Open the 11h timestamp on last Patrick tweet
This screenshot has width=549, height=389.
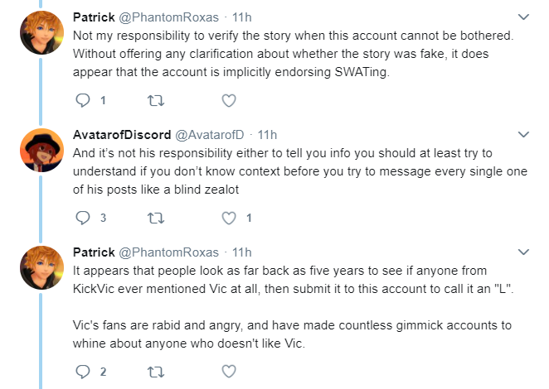point(242,252)
